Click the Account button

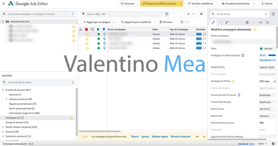(128, 4)
